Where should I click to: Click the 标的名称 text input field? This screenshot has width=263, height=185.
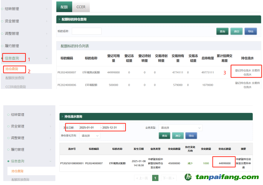pyautogui.click(x=86, y=31)
